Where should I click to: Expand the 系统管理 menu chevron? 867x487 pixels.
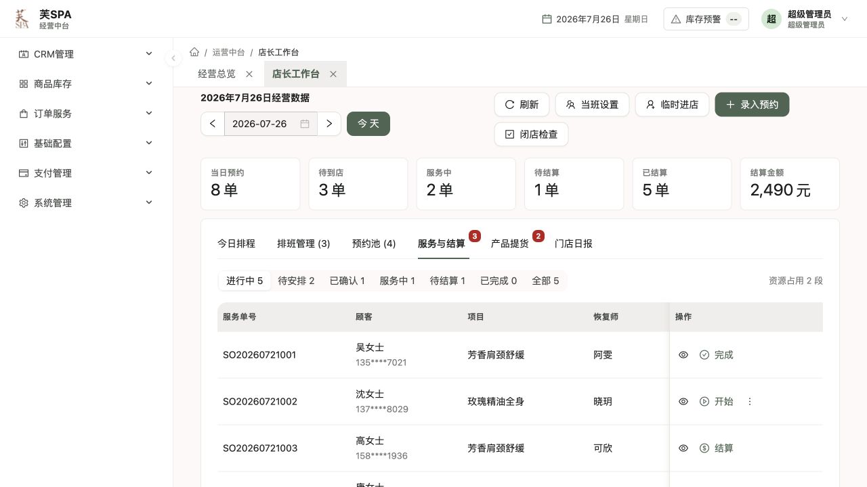[149, 203]
